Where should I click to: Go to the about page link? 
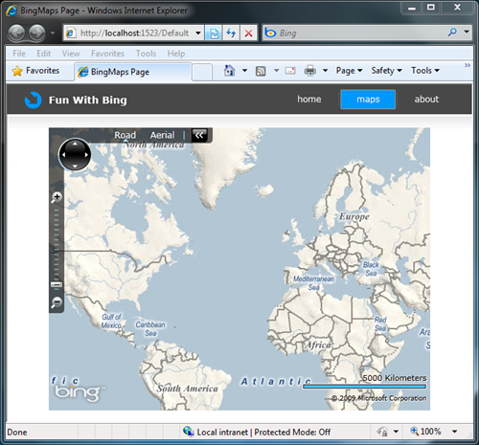point(426,100)
